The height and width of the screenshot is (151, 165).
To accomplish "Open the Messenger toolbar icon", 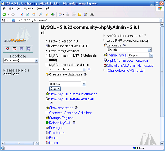I will click(92, 14).
